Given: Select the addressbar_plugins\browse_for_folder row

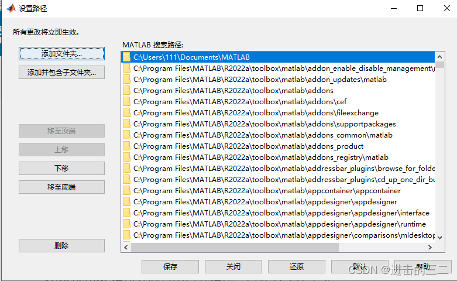Looking at the screenshot, I should (x=278, y=168).
